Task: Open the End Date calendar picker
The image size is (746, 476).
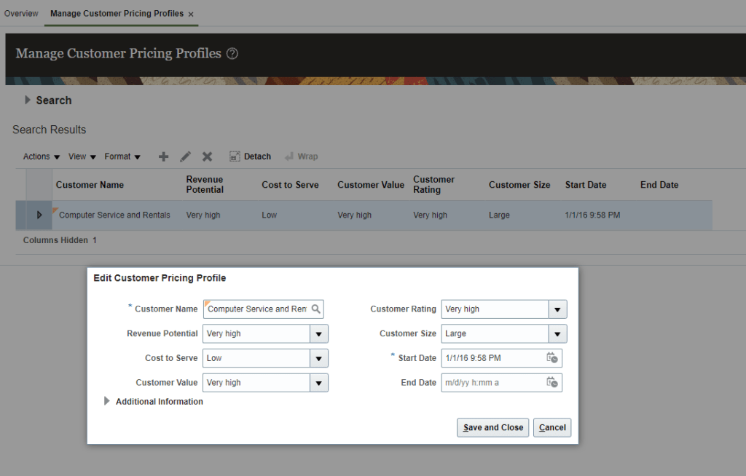Action: (x=552, y=382)
